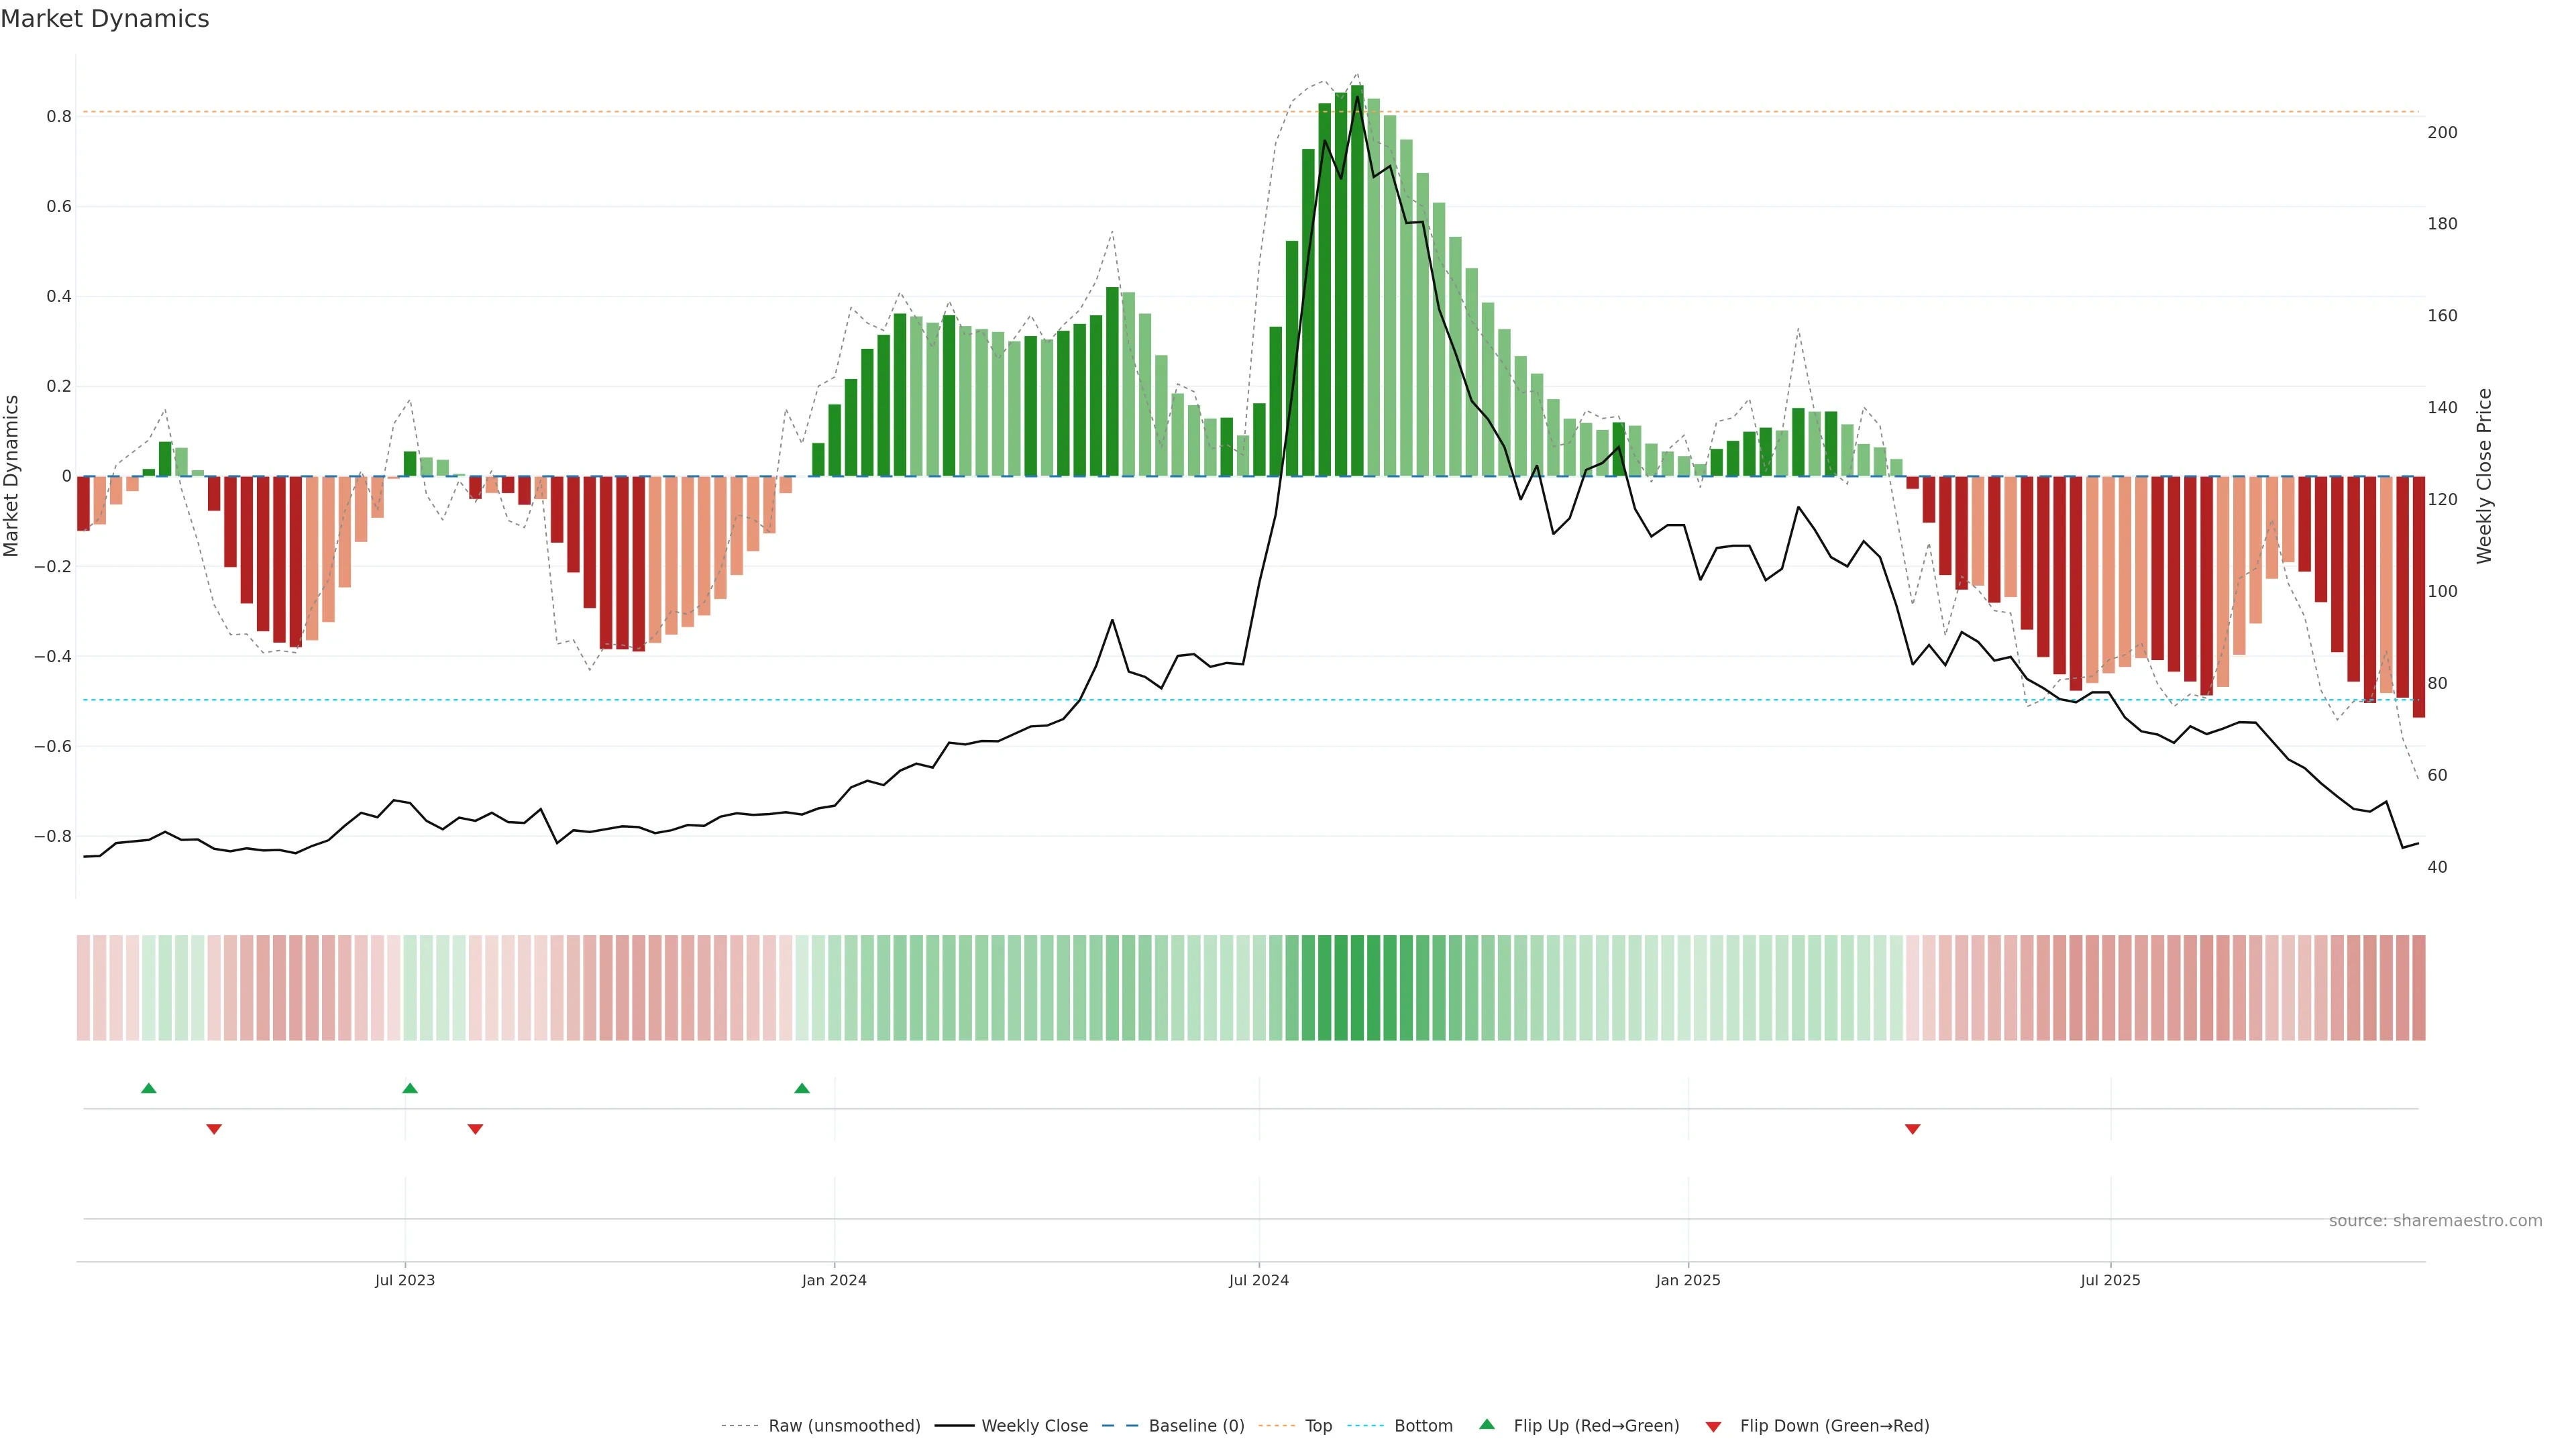
Task: Toggle the Weekly Close legend entry
Action: pos(1034,1426)
